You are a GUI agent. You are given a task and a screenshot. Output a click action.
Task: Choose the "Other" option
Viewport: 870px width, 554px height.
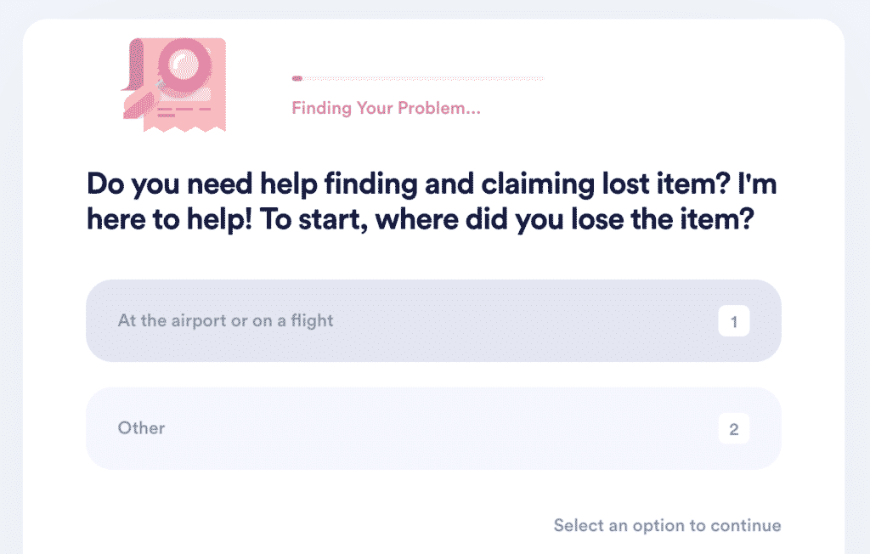pos(434,428)
